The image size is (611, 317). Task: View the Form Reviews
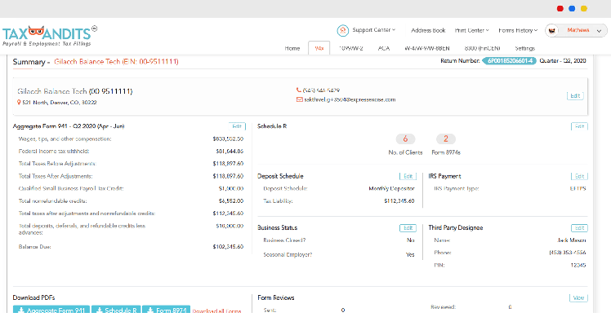pyautogui.click(x=578, y=298)
